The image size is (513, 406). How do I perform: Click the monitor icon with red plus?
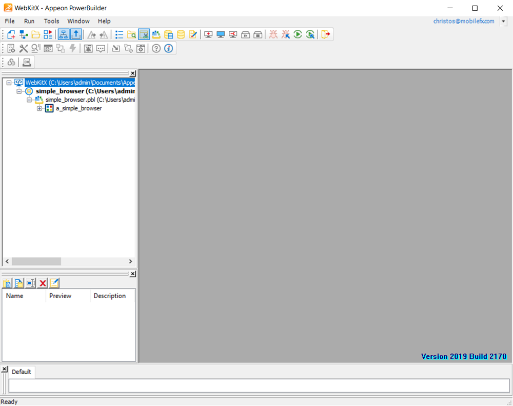[x=208, y=34]
